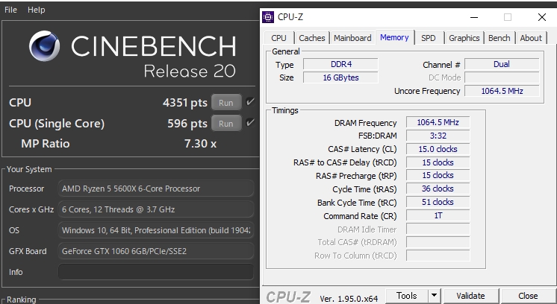Close CPU-Z with the X icon

(542, 17)
